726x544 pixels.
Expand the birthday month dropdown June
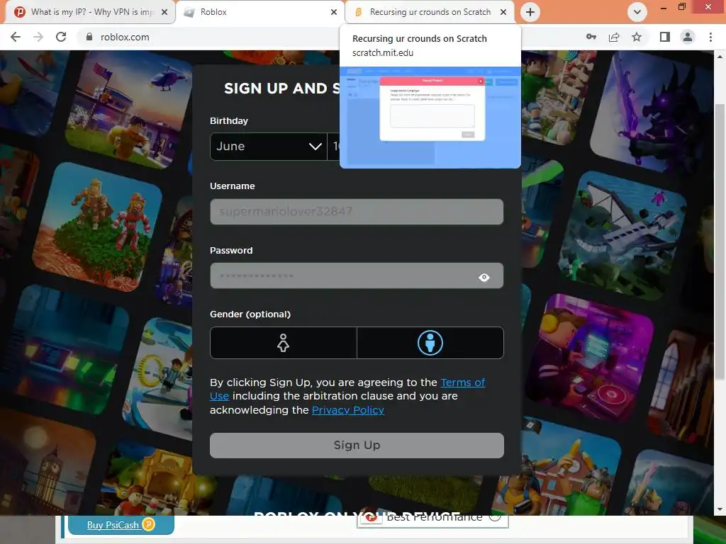(x=269, y=147)
